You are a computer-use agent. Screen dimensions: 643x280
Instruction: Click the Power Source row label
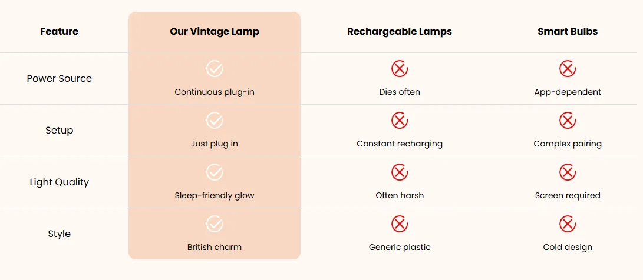(59, 79)
